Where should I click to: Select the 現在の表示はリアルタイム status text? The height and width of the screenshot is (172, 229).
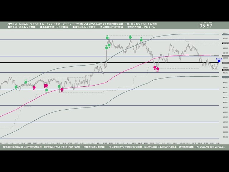141,27
